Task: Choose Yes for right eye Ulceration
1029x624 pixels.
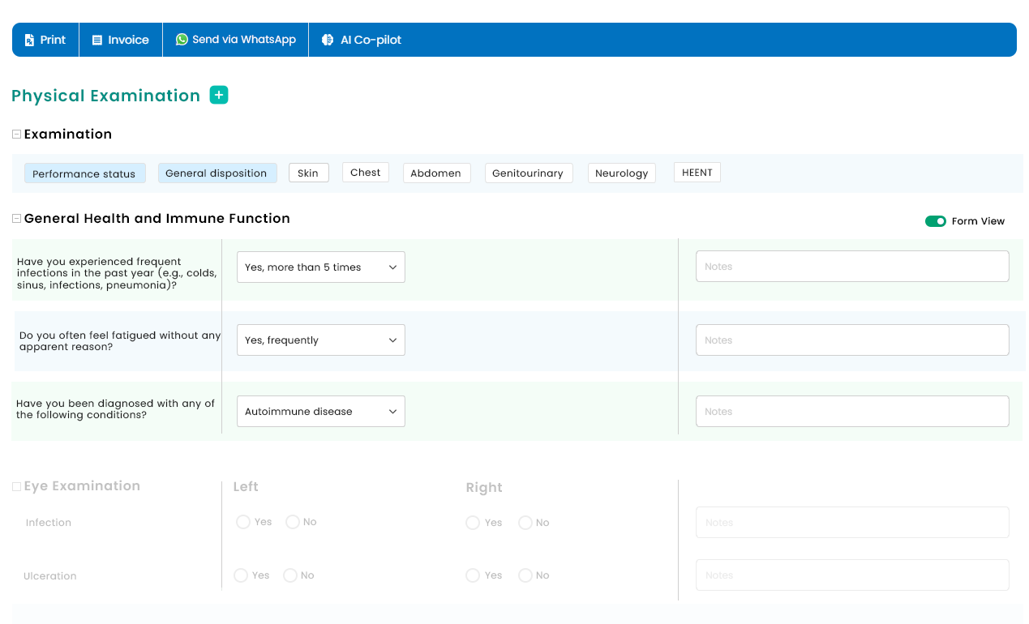Action: [x=473, y=575]
